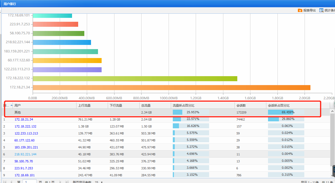Click the orange 172.18.21.34 chart bar

pyautogui.click(x=171, y=88)
